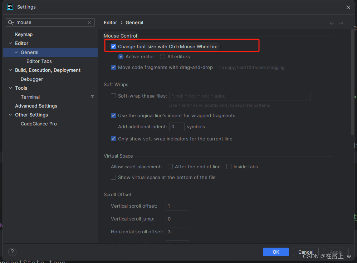Click the Vertical scroll offset field

[x=177, y=206]
